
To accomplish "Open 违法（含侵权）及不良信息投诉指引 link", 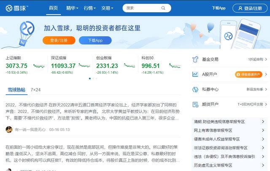I will tap(224, 157).
